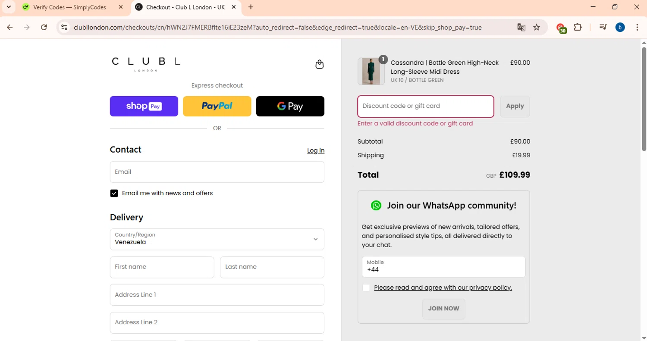The width and height of the screenshot is (647, 341).
Task: Open the privacy policy link
Action: coord(443,288)
